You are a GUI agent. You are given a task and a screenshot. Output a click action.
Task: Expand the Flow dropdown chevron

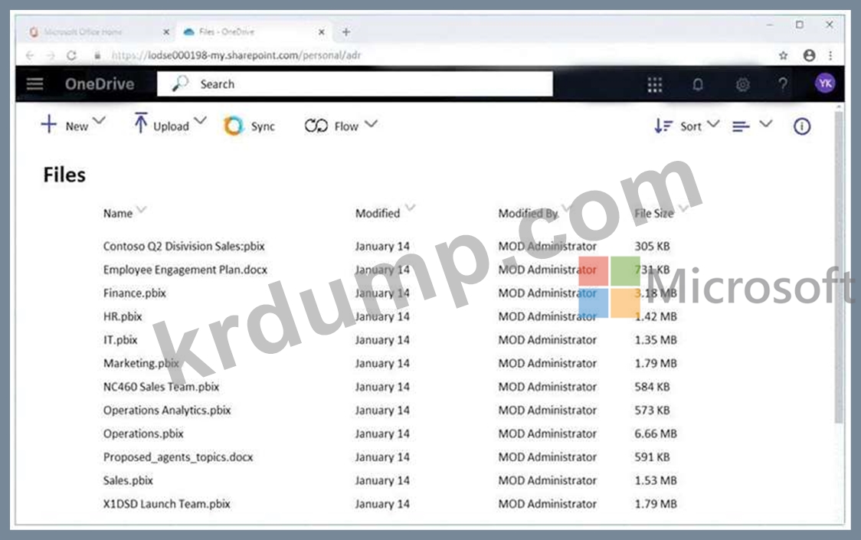pyautogui.click(x=372, y=123)
